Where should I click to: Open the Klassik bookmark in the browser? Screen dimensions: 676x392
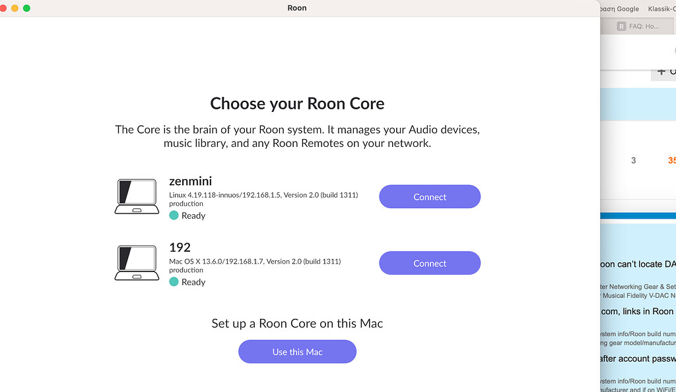click(665, 9)
